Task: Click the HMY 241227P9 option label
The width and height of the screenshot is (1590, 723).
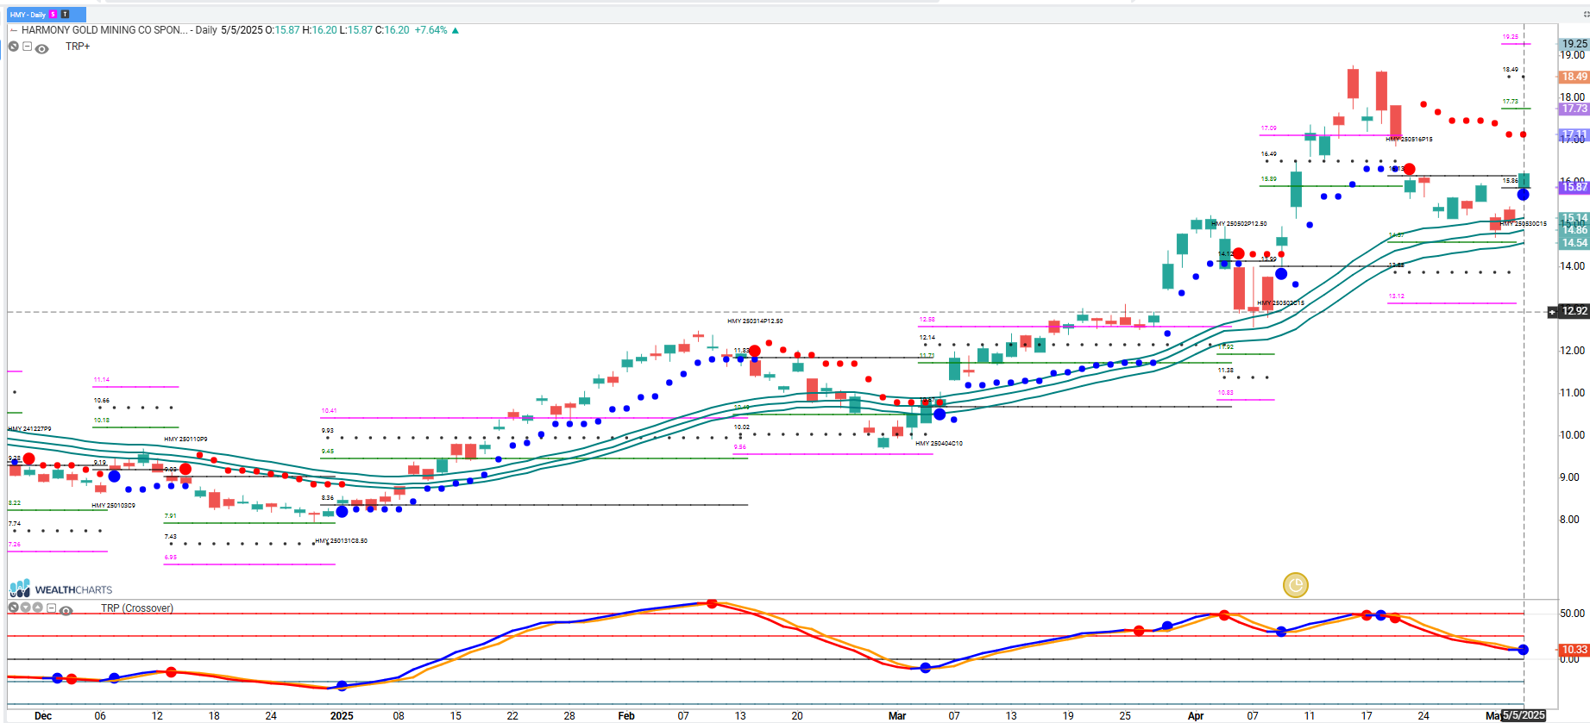Action: click(29, 428)
